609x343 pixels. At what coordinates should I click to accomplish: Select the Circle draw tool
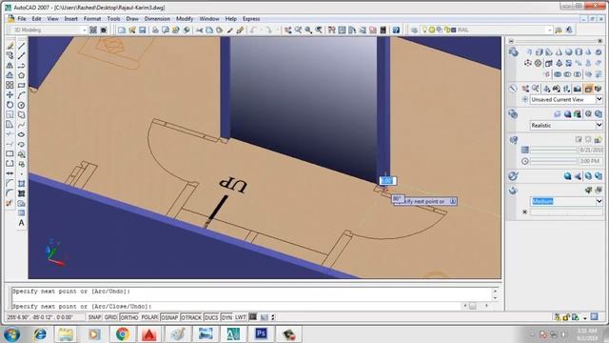tap(21, 105)
